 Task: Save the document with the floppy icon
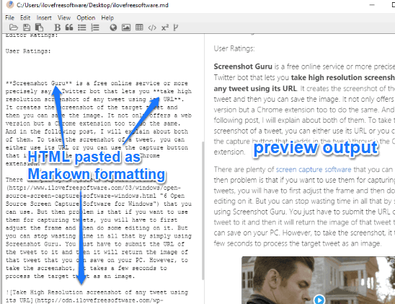pos(27,27)
